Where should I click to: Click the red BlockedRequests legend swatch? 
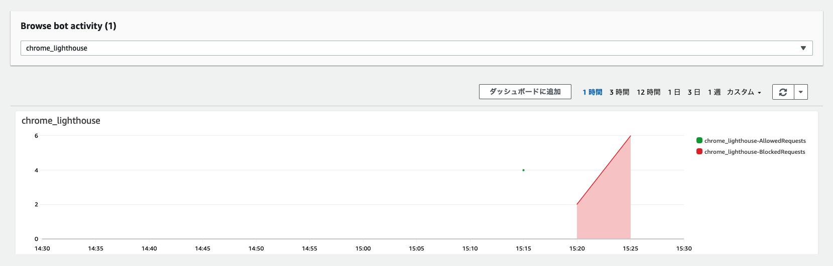[x=699, y=151]
